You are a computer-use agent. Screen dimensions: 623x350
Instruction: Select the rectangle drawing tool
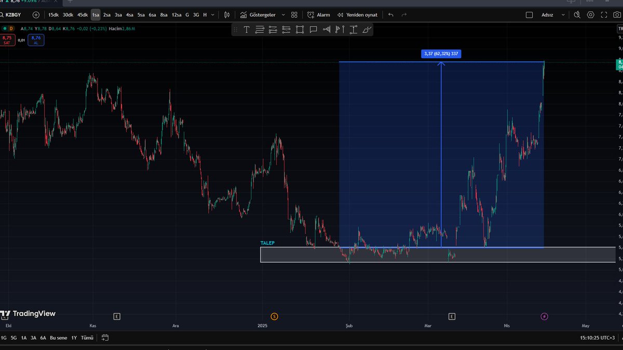300,30
